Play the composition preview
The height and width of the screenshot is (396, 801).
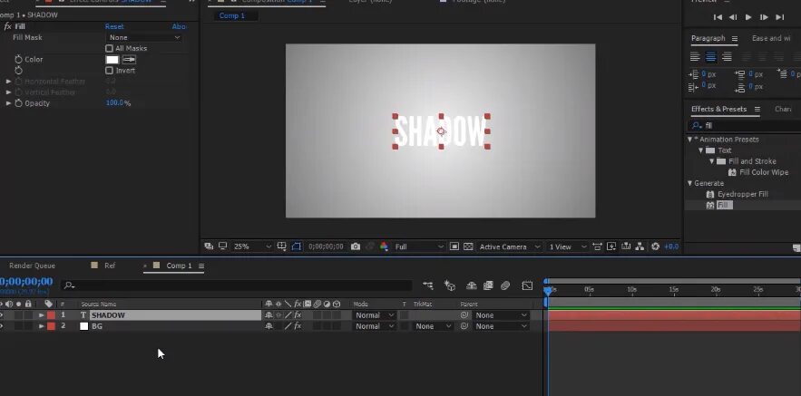(748, 17)
